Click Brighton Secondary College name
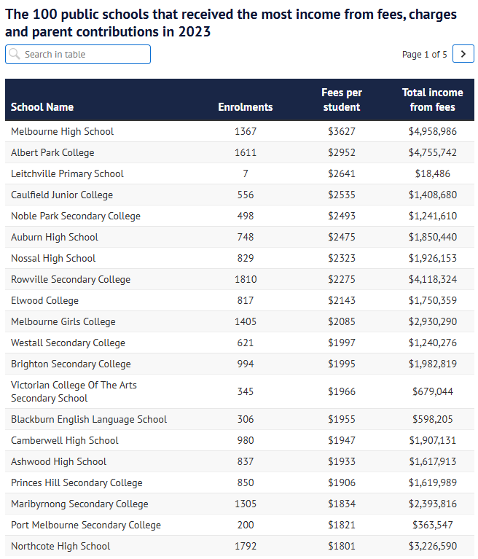Viewport: 478px width, 559px height. point(71,364)
